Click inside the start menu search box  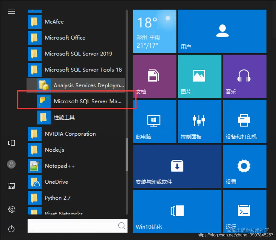[x=77, y=226]
